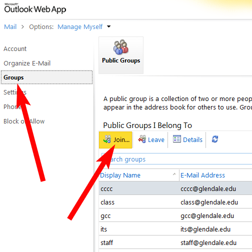252x252 pixels.
Task: Open Block or Allow settings
Action: 24,121
